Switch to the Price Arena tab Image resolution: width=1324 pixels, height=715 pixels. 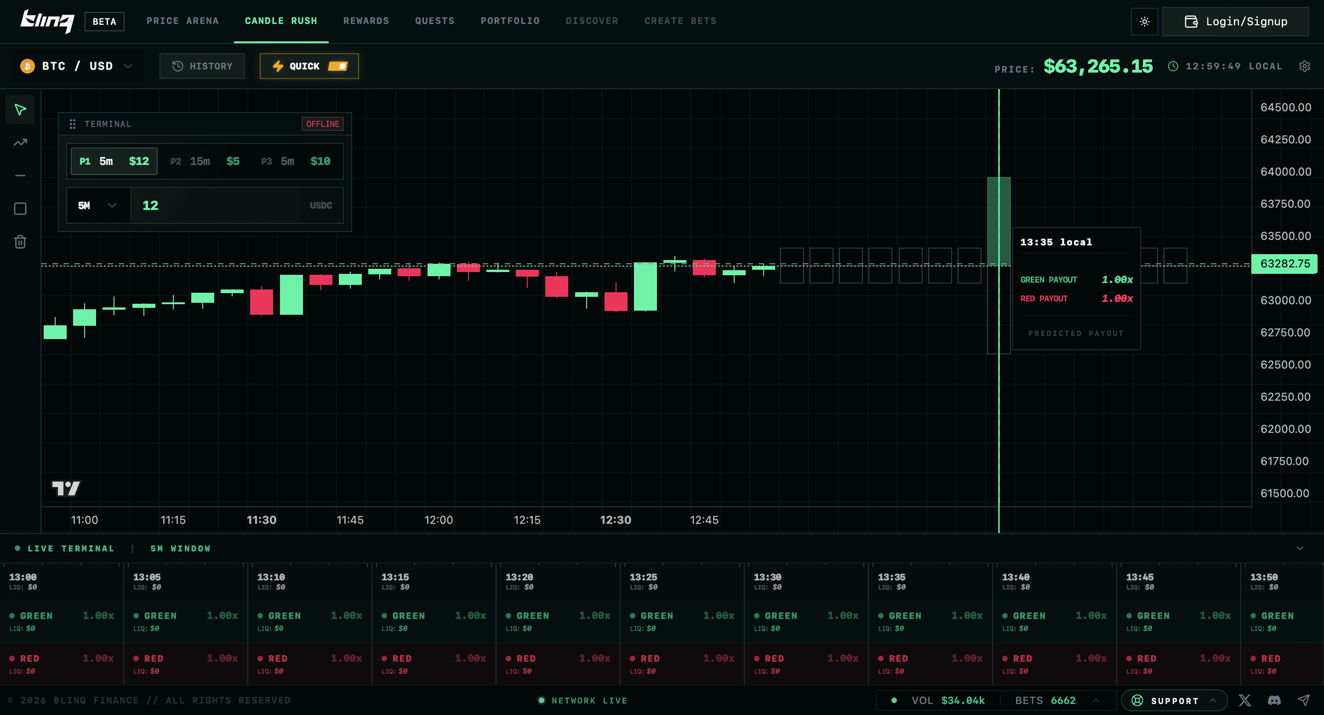(183, 21)
